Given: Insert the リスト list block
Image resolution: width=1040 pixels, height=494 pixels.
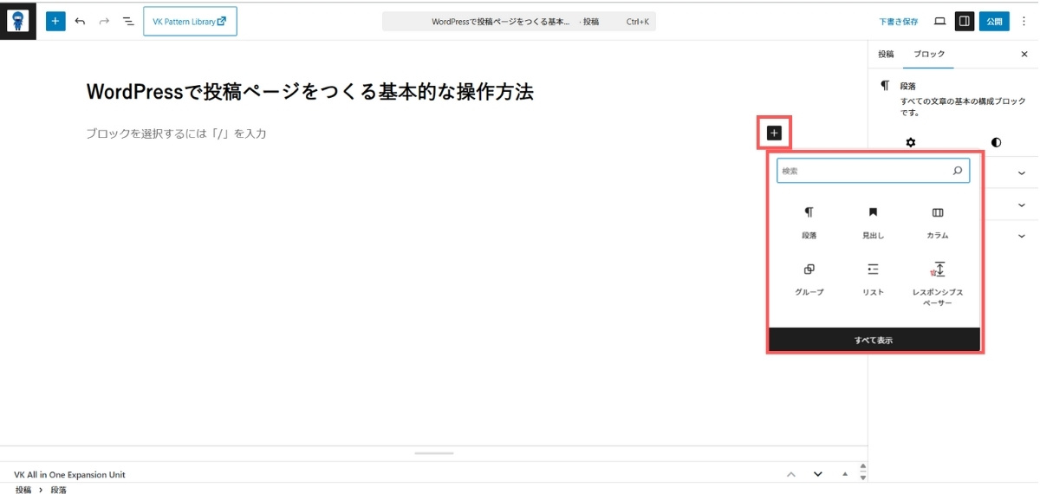Looking at the screenshot, I should pos(874,280).
